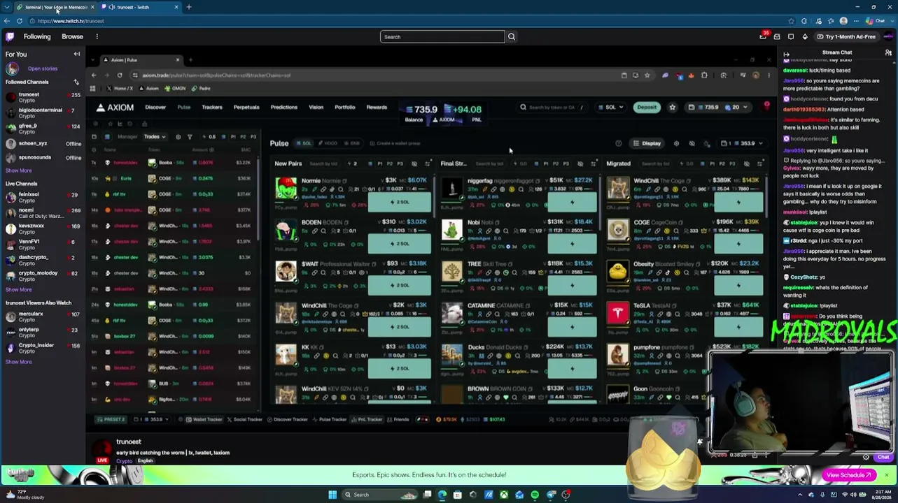Open the Twitch user avatar menu

click(x=888, y=36)
